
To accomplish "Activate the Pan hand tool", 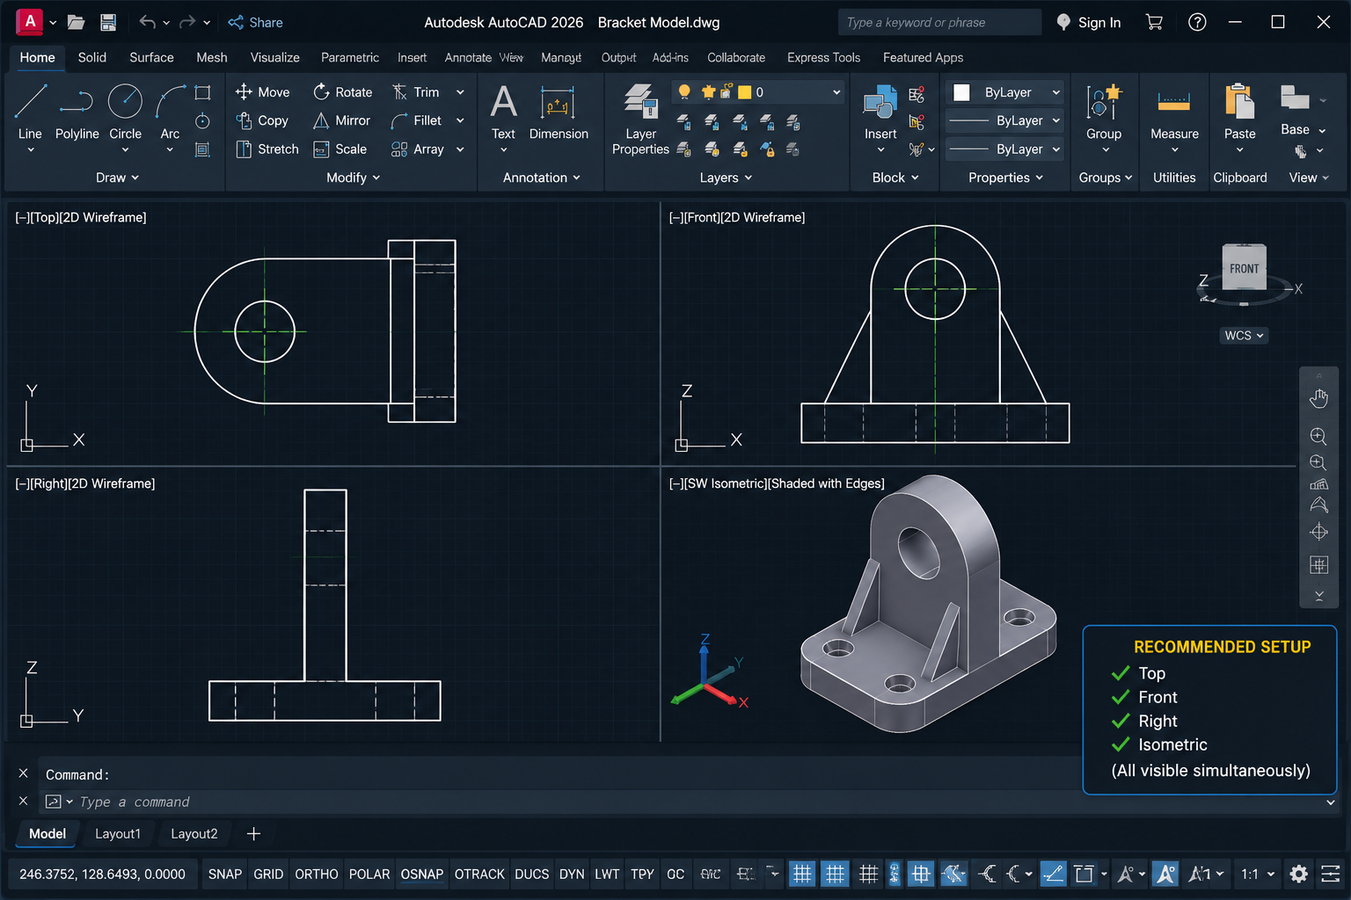I will (x=1318, y=398).
